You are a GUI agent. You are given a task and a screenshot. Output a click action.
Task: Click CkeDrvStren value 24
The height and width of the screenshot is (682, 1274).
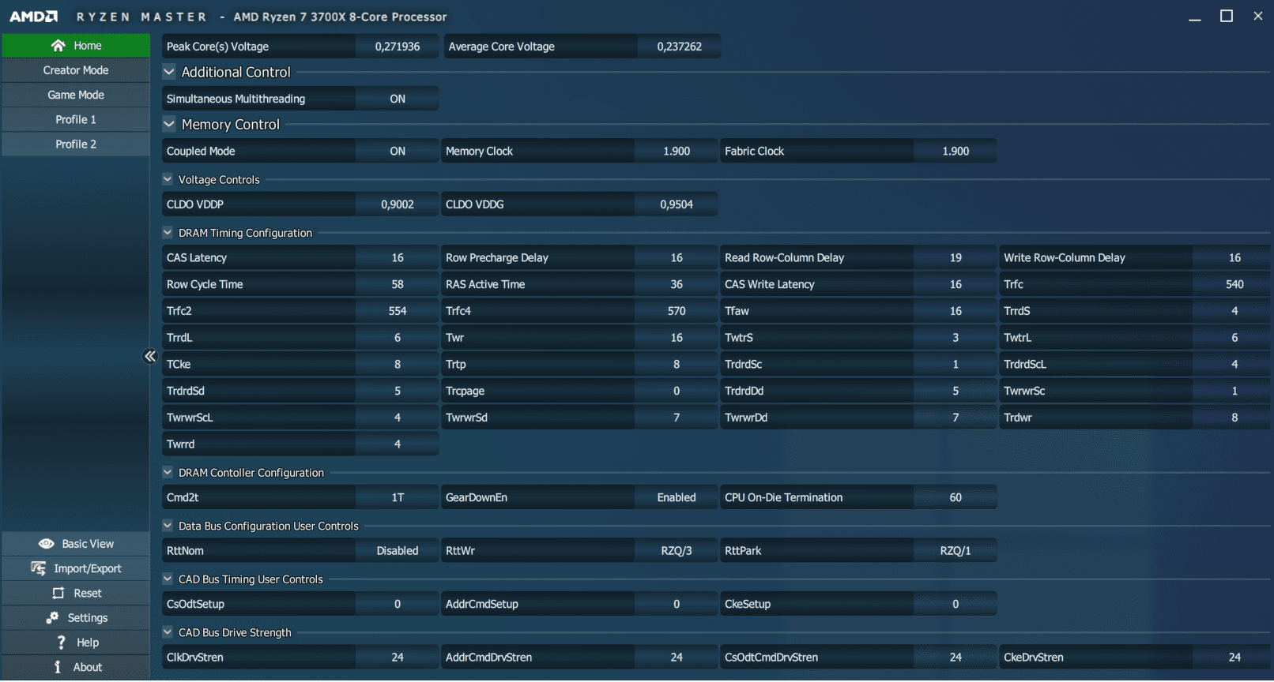pos(1234,657)
